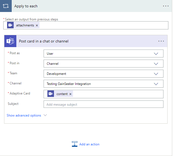Click the Apply to each loop icon
This screenshot has height=156, width=173.
[6, 6]
